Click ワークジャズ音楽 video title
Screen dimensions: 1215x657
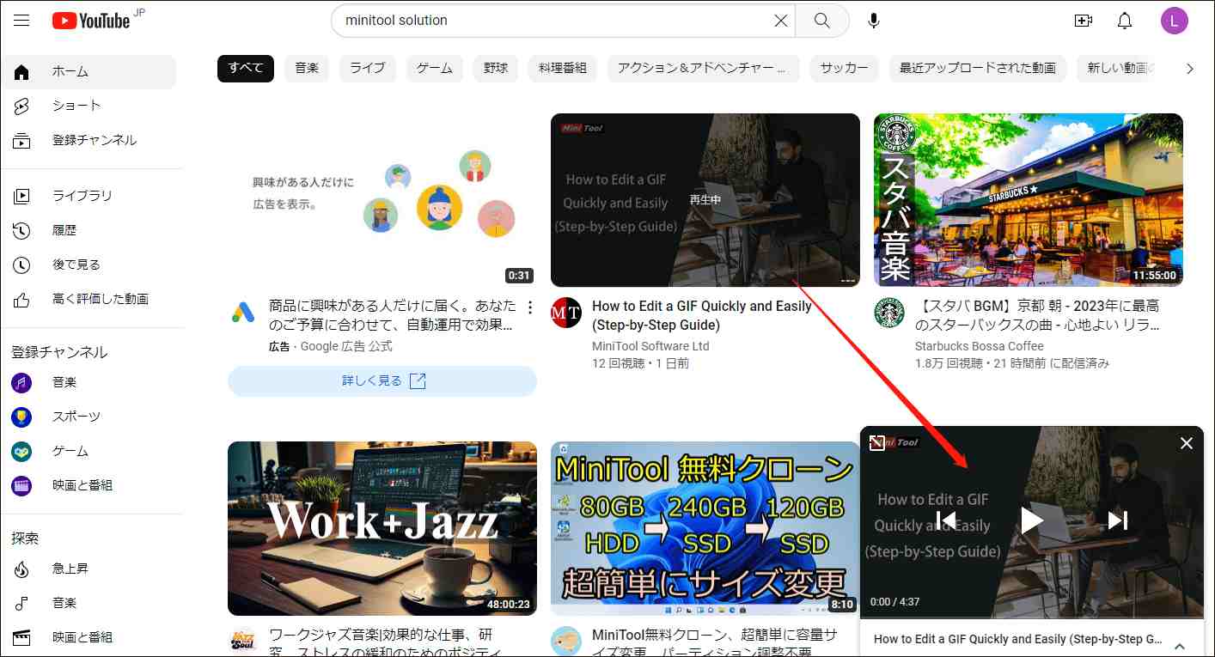(x=385, y=644)
